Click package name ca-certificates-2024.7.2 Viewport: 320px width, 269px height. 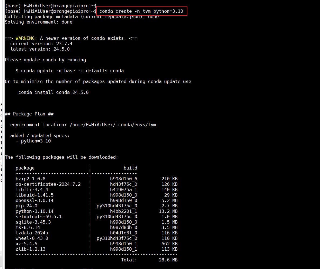(48, 184)
